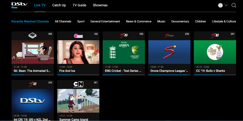Image resolution: width=243 pixels, height=121 pixels.
Task: Expand the profile dropdown chevron
Action: point(226,5)
